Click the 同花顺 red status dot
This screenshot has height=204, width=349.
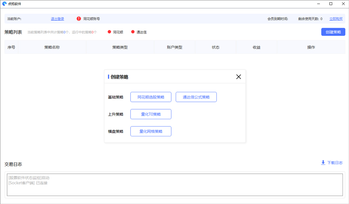109,32
